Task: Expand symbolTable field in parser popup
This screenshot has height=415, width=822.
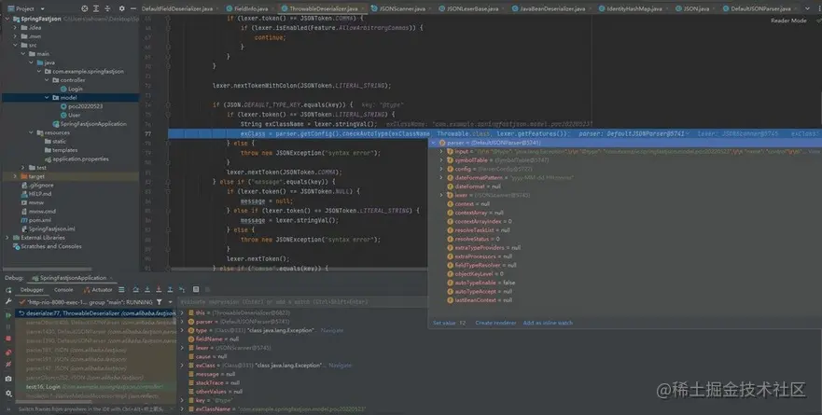Action: coord(441,159)
